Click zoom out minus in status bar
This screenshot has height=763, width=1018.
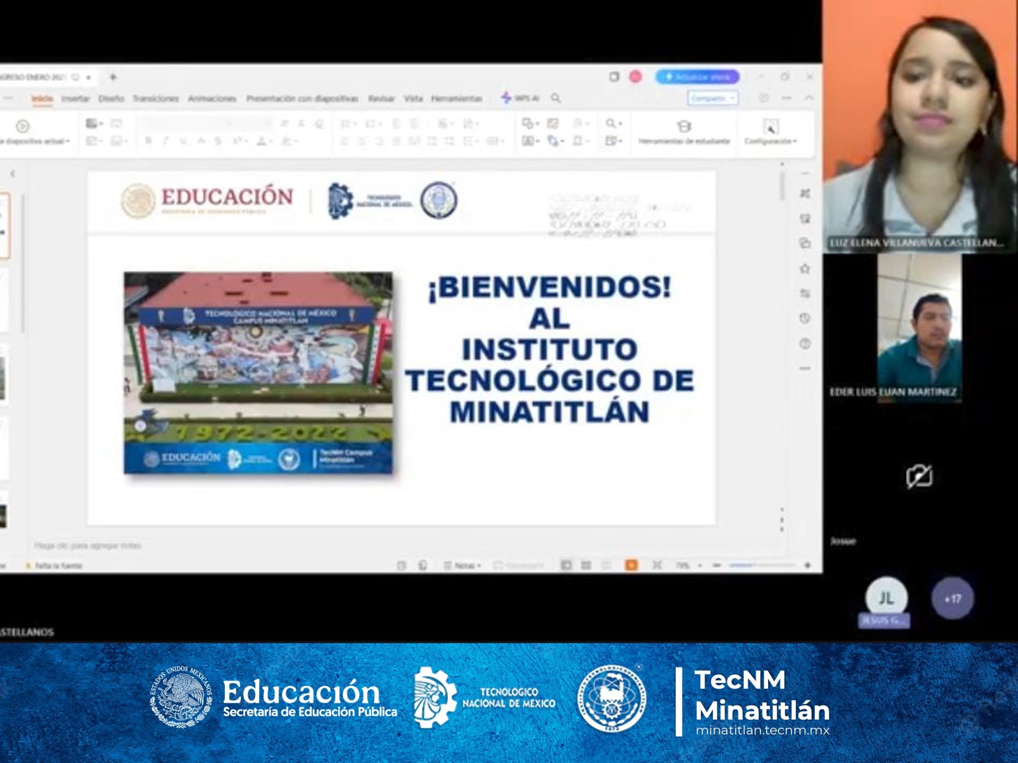coord(717,565)
